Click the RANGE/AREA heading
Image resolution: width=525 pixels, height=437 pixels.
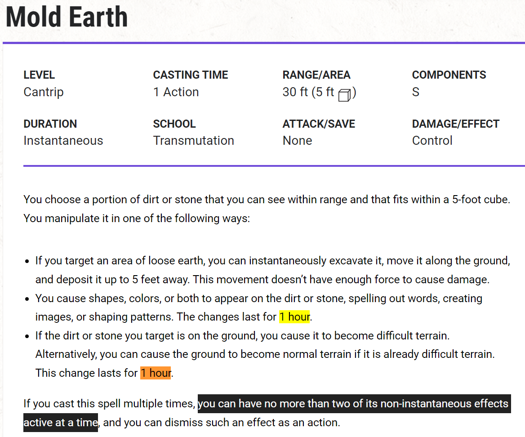316,75
